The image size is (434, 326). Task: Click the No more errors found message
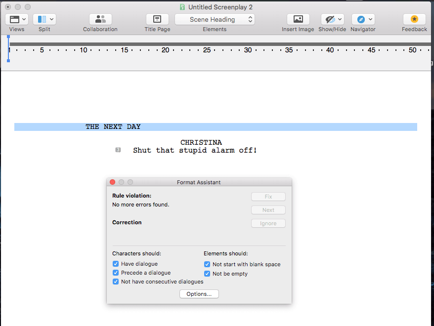tap(140, 204)
